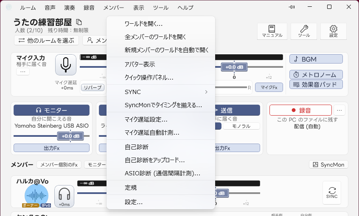Open the BGM music note button
Screen dimensions: 359x216
tap(316, 59)
